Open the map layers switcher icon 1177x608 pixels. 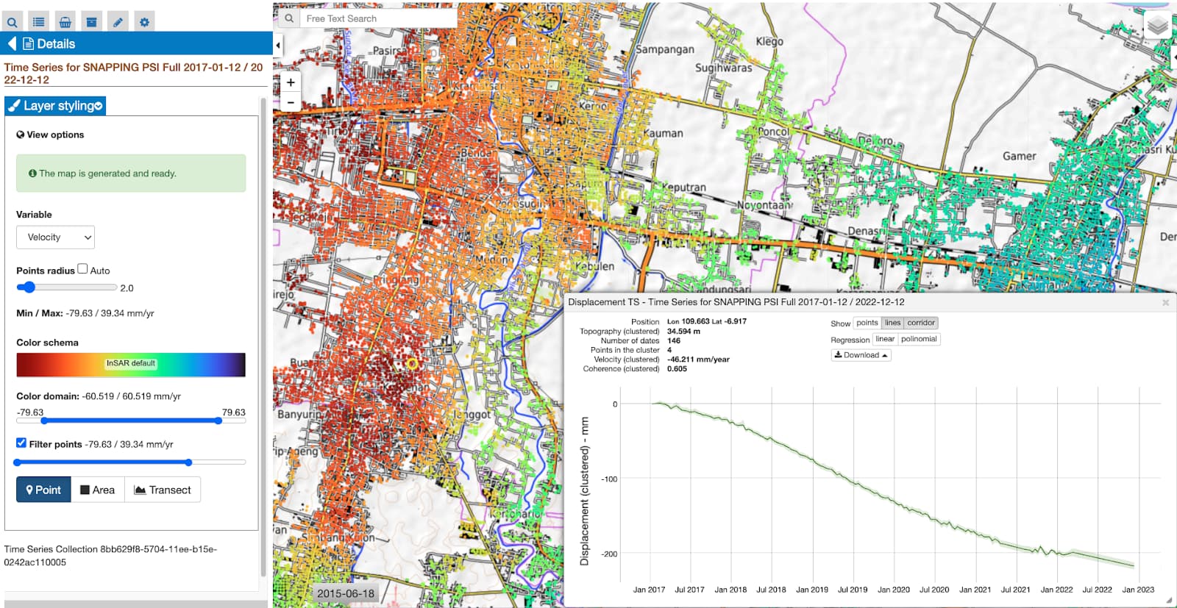tap(1157, 26)
